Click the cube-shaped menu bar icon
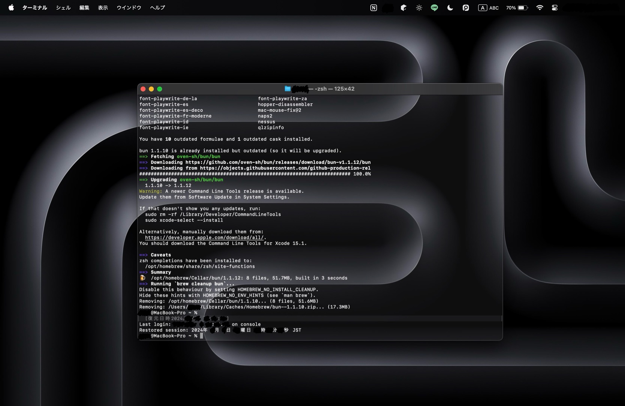This screenshot has width=625, height=406. coord(404,7)
